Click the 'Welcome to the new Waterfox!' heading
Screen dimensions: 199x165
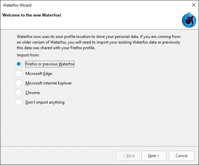31,15
